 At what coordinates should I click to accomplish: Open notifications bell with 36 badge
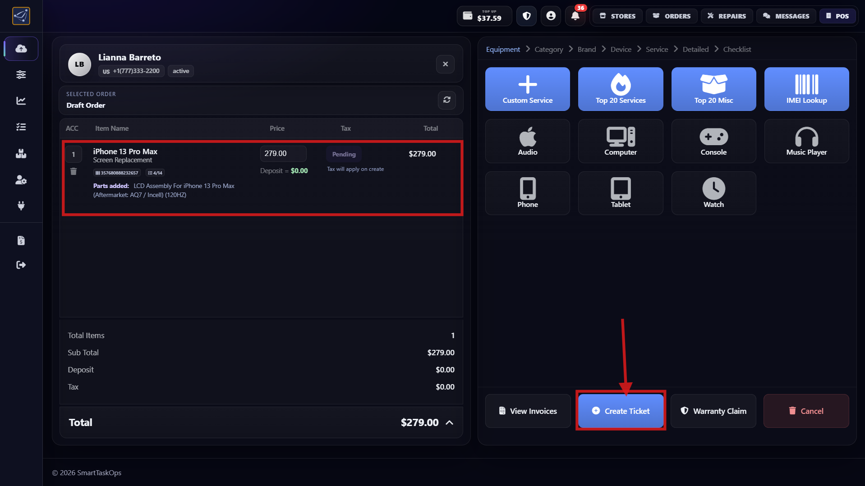pos(575,16)
